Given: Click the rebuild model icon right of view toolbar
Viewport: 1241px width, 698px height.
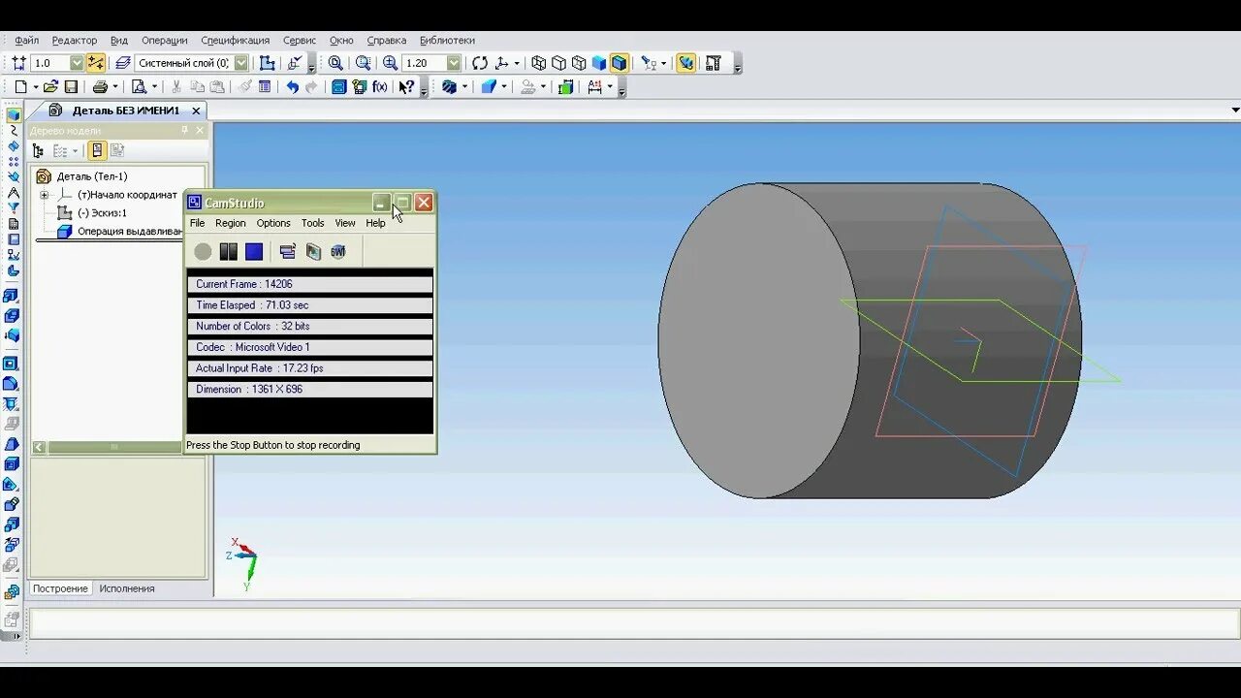Looking at the screenshot, I should tap(714, 63).
